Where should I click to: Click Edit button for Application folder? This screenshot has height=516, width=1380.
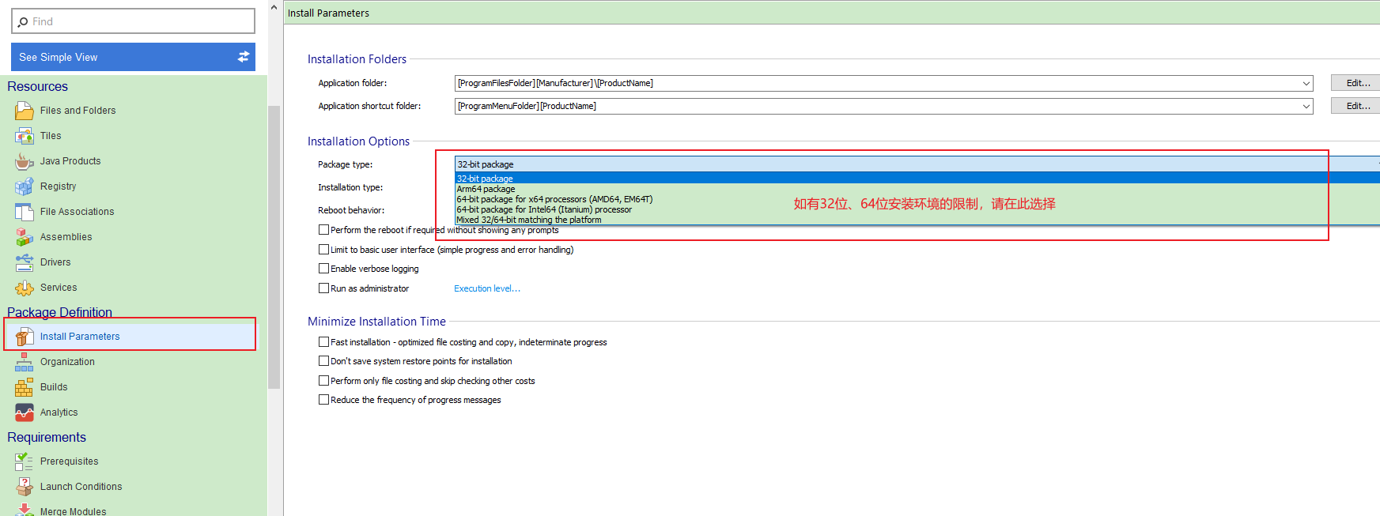(x=1355, y=83)
